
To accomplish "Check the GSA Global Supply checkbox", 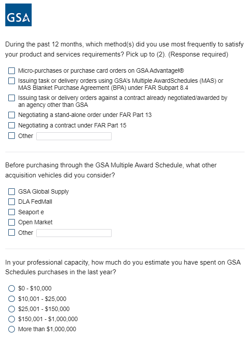I will (11, 191).
